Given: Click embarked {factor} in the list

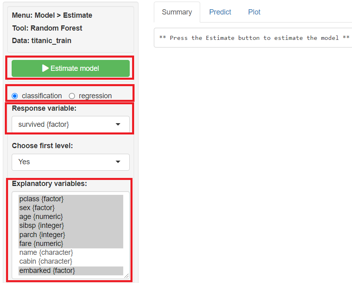Looking at the screenshot, I should coord(47,271).
